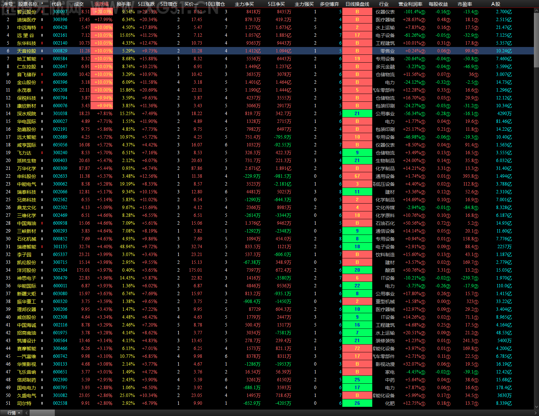Click stock code 002562

60,200
